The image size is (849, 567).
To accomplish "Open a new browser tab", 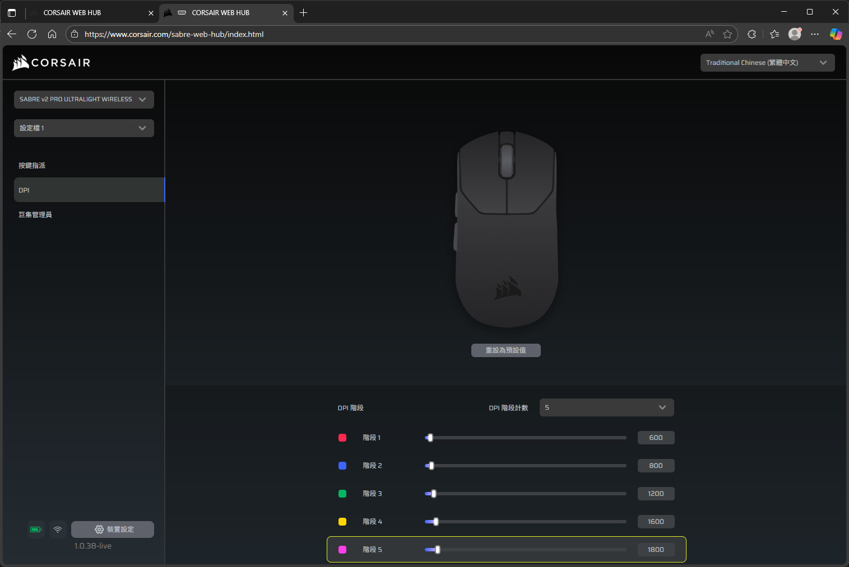I will click(303, 12).
